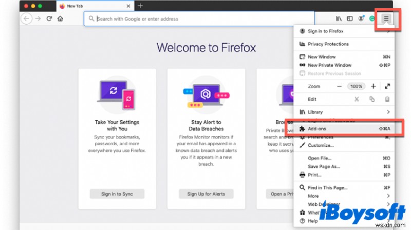This screenshot has width=411, height=230.
Task: Click the Copy icon in Edit row
Action: pyautogui.click(x=372, y=99)
